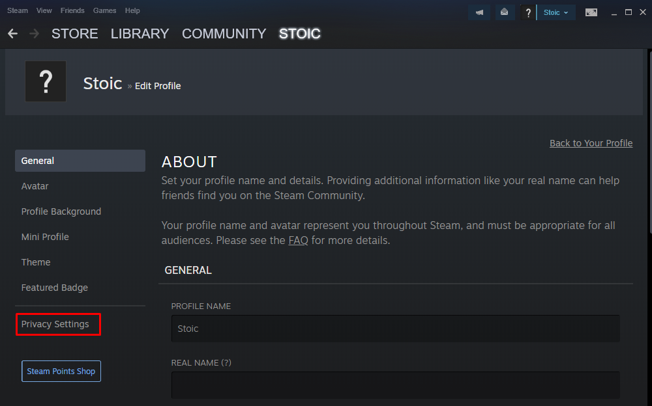Image resolution: width=652 pixels, height=406 pixels.
Task: Go back with the left arrow
Action: coord(12,34)
